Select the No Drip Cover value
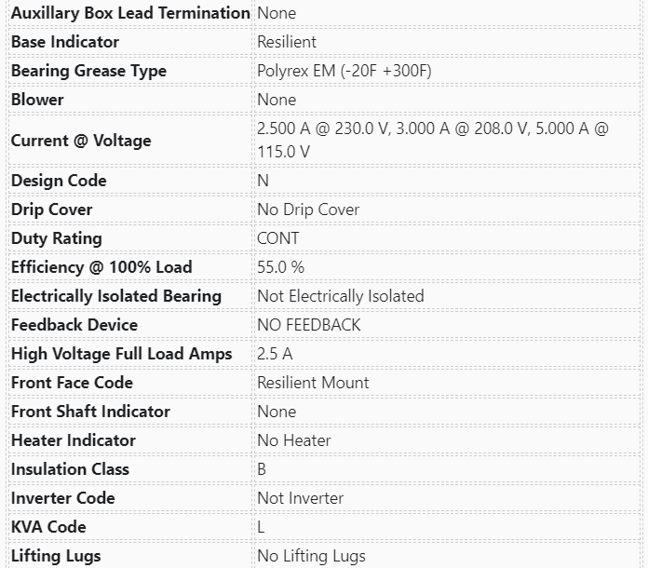Viewport: 648px width, 568px height. click(308, 210)
